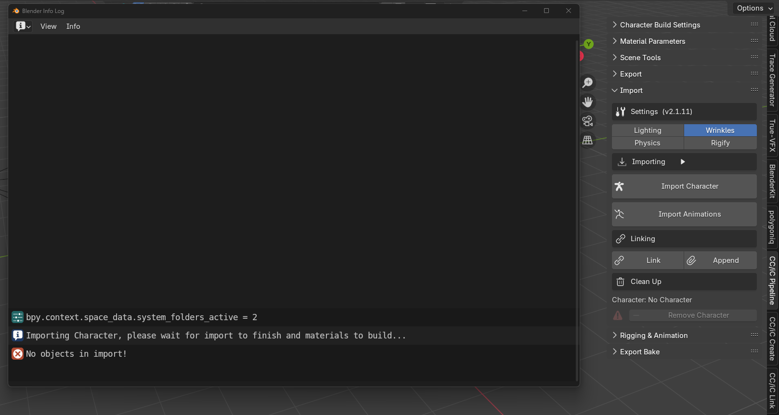Click the viewport pan hand icon

(x=588, y=102)
